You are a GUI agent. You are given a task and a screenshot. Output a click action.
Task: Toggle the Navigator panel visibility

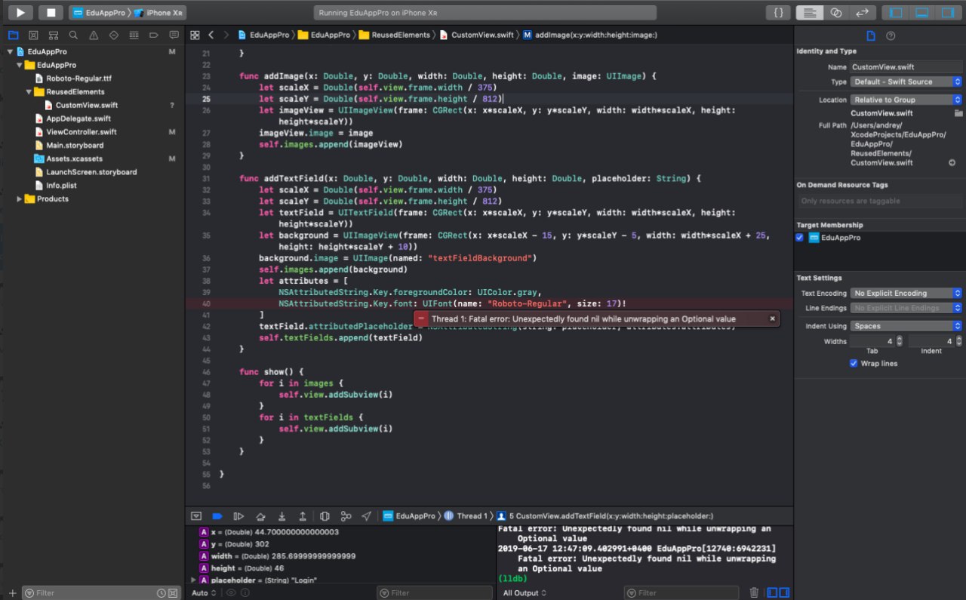point(896,13)
